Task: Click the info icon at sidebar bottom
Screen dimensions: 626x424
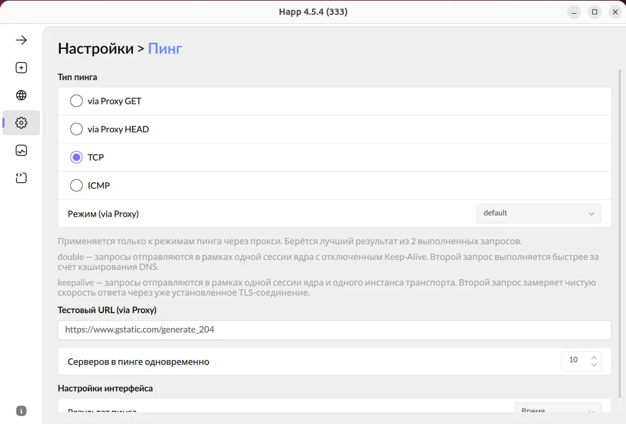Action: [21, 411]
